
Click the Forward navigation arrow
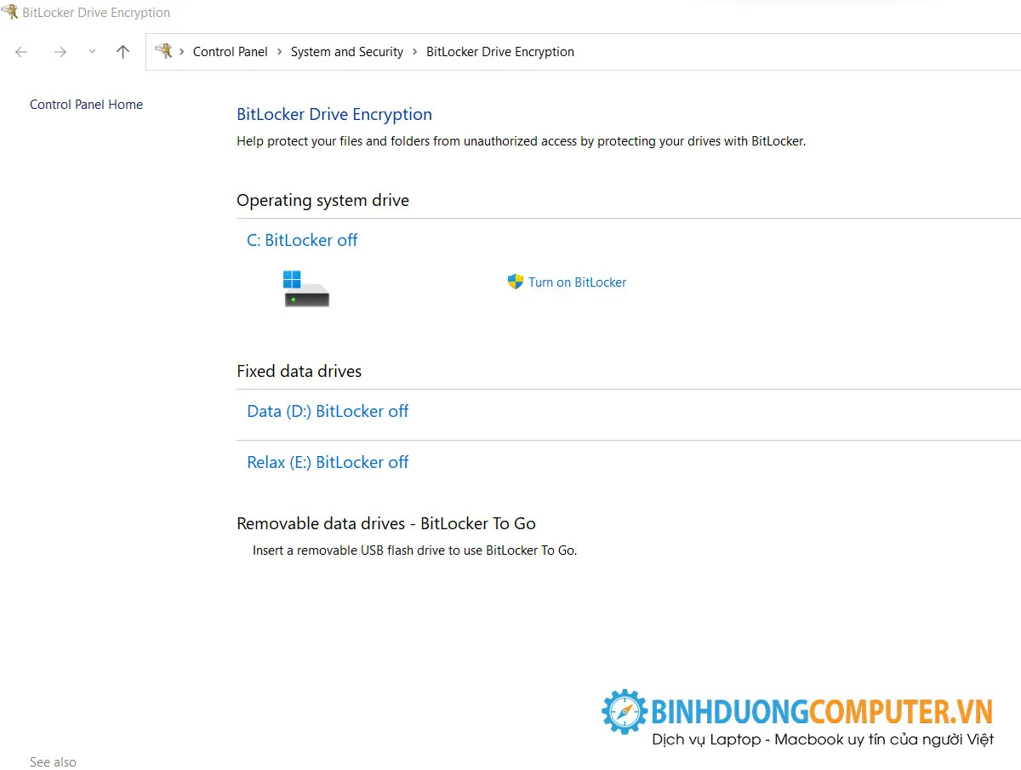60,52
